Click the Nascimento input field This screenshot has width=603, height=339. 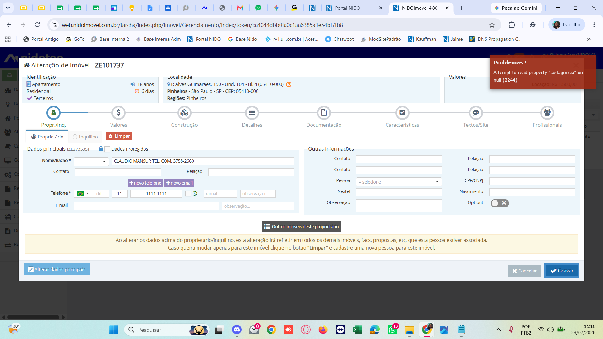pyautogui.click(x=532, y=192)
